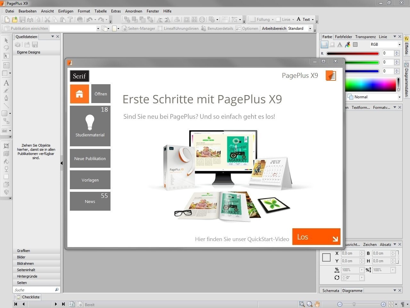Screen dimensions: 410x308
Task: Click the Print icon in toolbar
Action: (x=30, y=20)
